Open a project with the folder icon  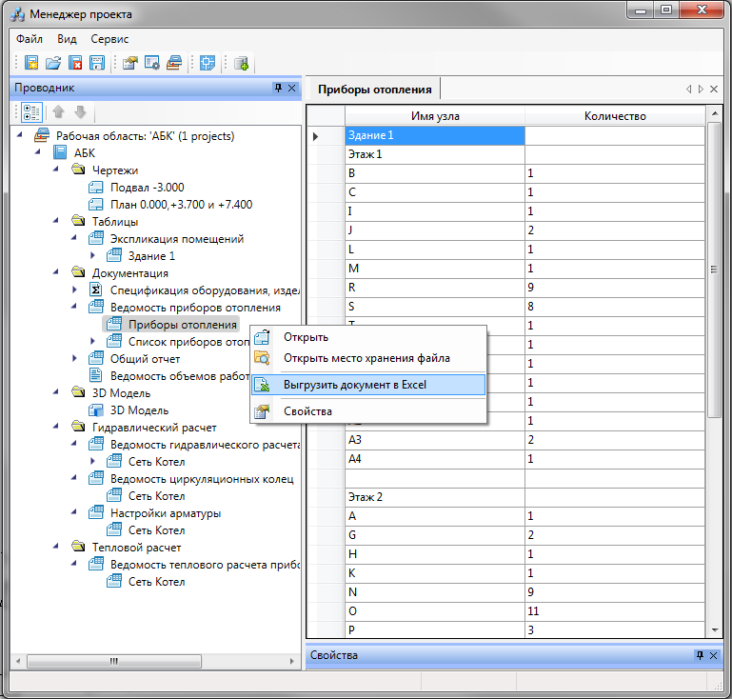[x=53, y=63]
